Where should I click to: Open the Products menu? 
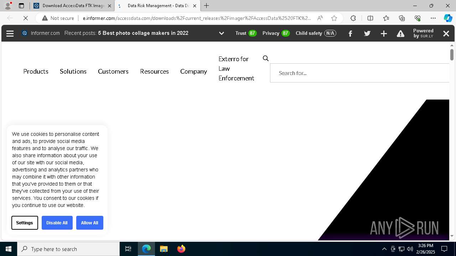[36, 71]
